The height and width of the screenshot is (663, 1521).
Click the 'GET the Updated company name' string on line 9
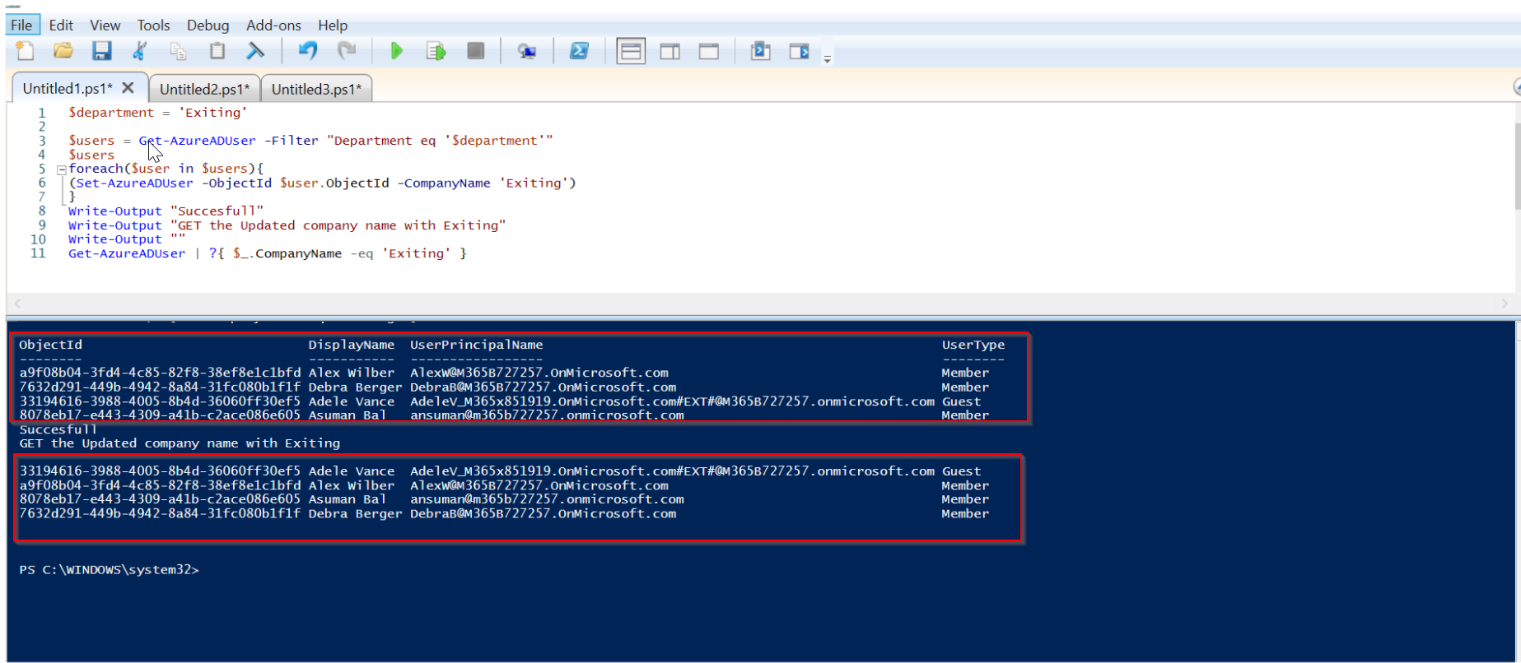click(x=338, y=225)
